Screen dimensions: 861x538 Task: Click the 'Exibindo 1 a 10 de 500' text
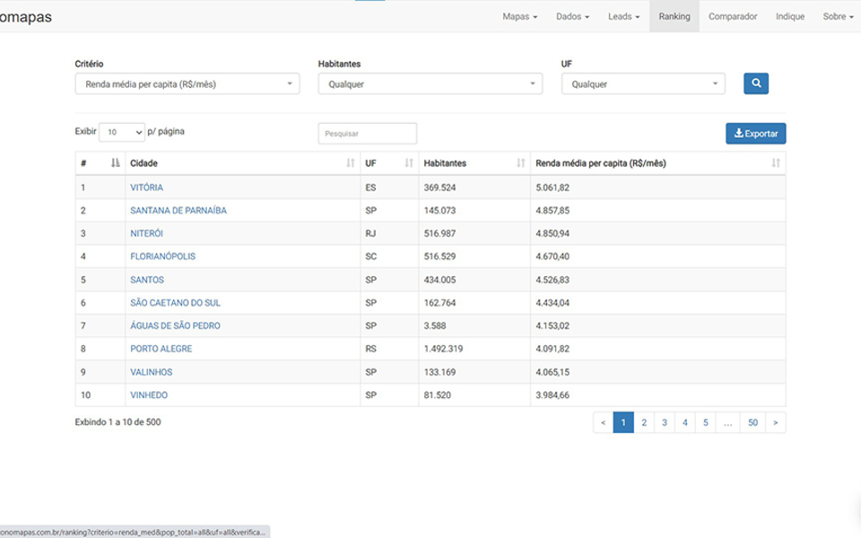(117, 422)
